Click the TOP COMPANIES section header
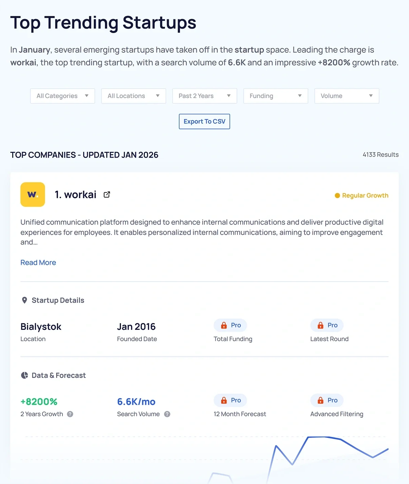Screen dimensions: 409x484 tap(84, 155)
